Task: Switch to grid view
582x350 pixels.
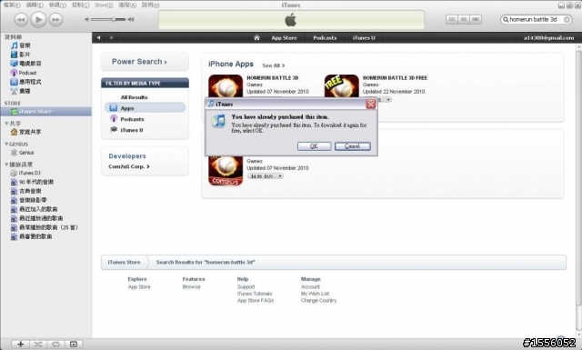Action: 464,19
